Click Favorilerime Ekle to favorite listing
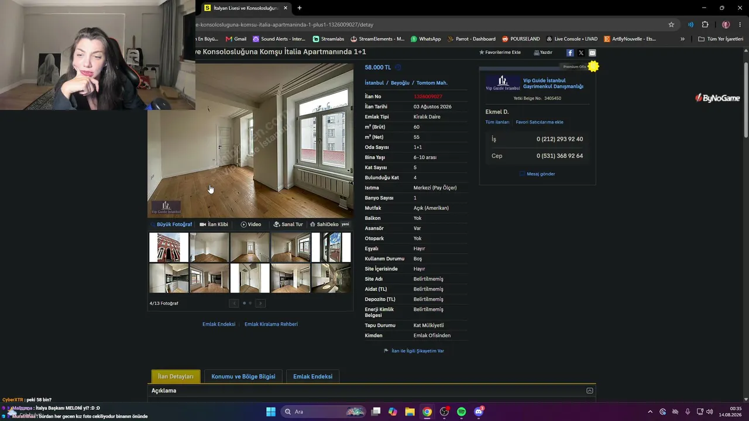 click(500, 53)
